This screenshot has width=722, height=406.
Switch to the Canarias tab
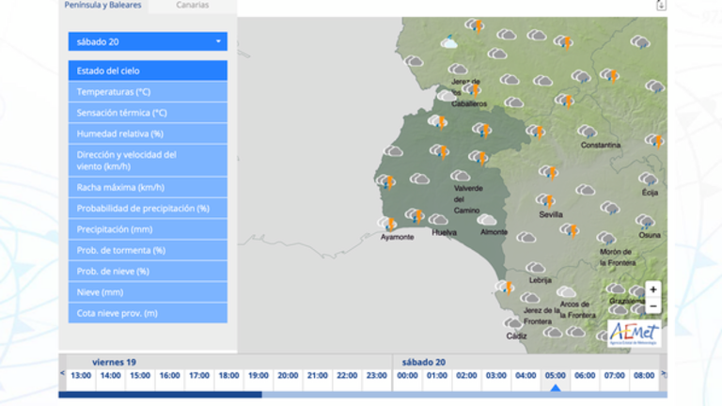(192, 6)
